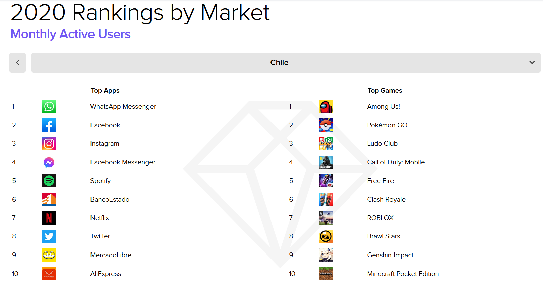
Task: Click the Spotify app icon
Action: click(49, 181)
